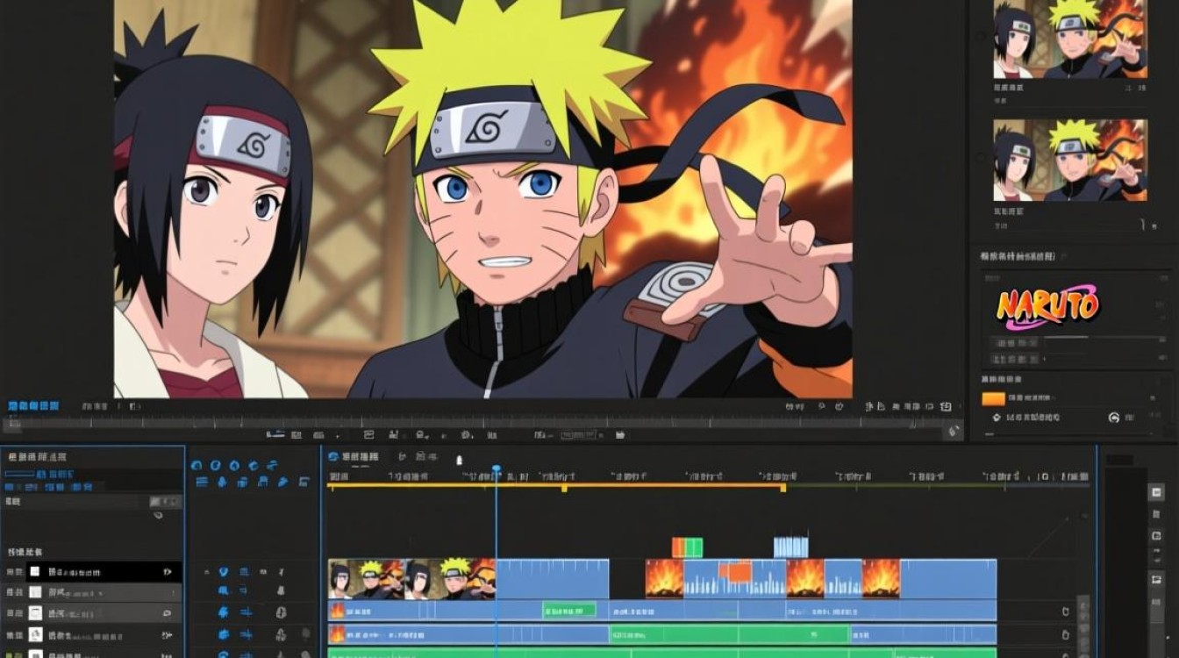This screenshot has width=1179, height=658.
Task: Select the green clip inside the second blue track
Action: pyautogui.click(x=569, y=610)
